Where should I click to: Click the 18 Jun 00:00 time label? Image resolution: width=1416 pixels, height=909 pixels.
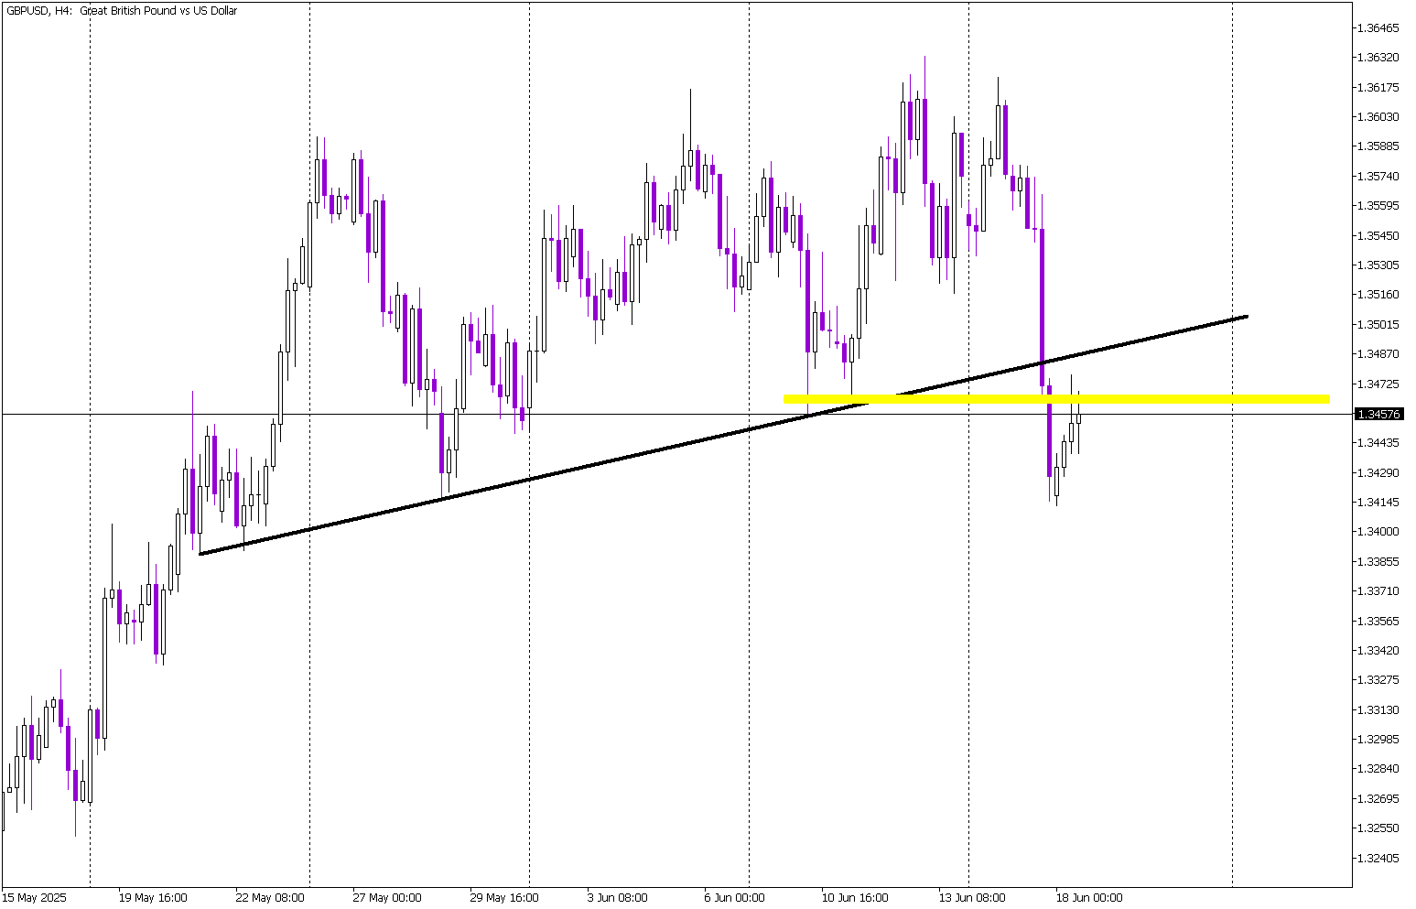coord(1089,898)
